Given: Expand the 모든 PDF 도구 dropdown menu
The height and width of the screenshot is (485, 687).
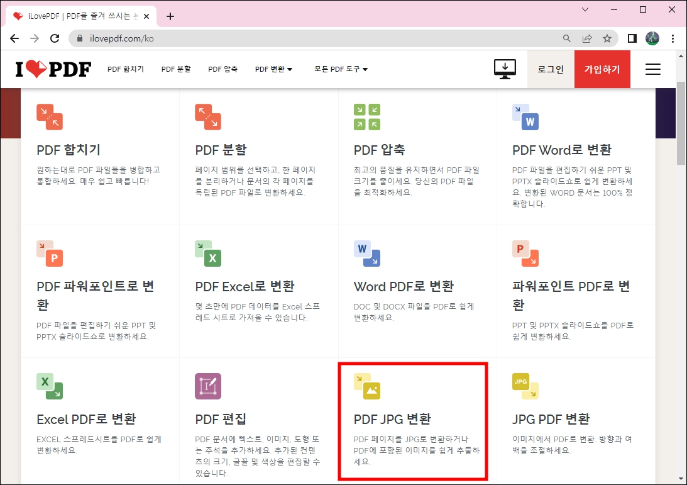Looking at the screenshot, I should (x=341, y=69).
